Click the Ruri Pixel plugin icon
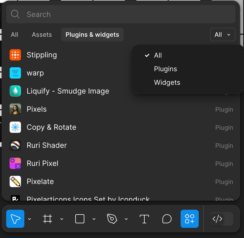This screenshot has height=238, width=244. pyautogui.click(x=15, y=163)
